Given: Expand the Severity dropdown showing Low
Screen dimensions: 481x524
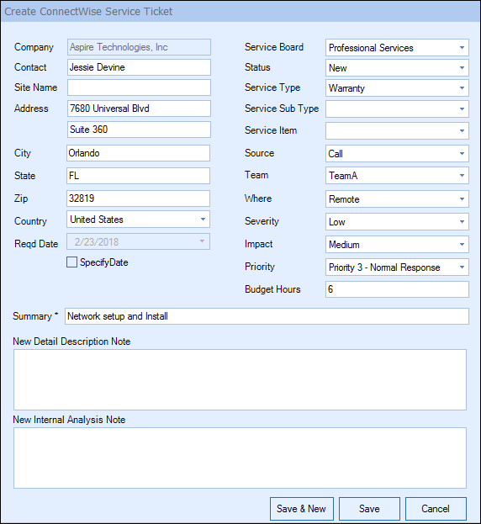Looking at the screenshot, I should click(x=397, y=221).
